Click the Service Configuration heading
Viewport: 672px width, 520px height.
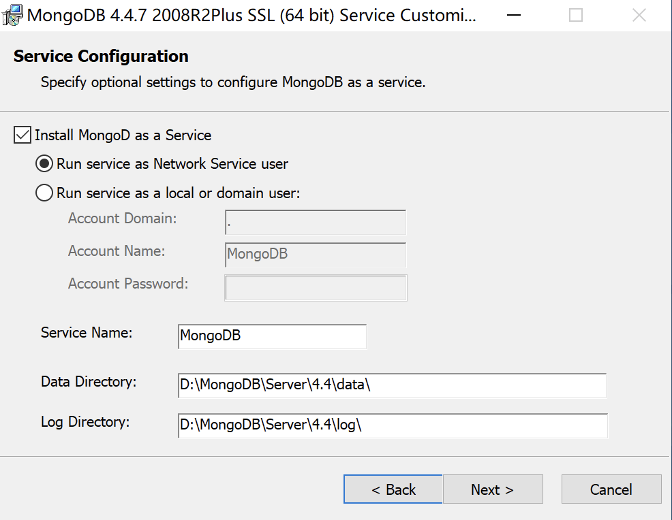[101, 56]
